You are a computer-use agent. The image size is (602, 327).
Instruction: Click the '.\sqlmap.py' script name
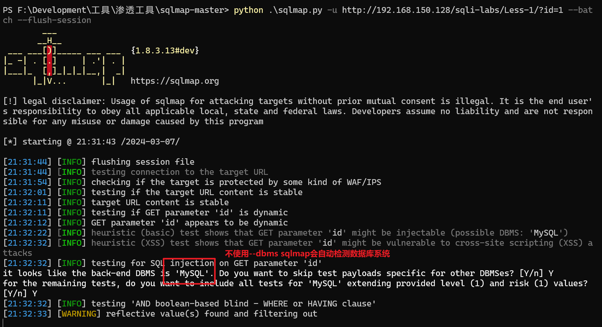point(295,10)
